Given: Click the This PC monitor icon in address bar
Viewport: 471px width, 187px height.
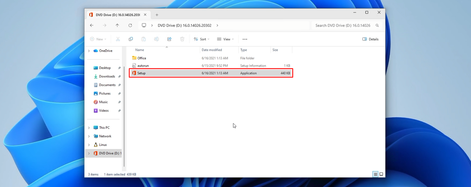Looking at the screenshot, I should (144, 25).
